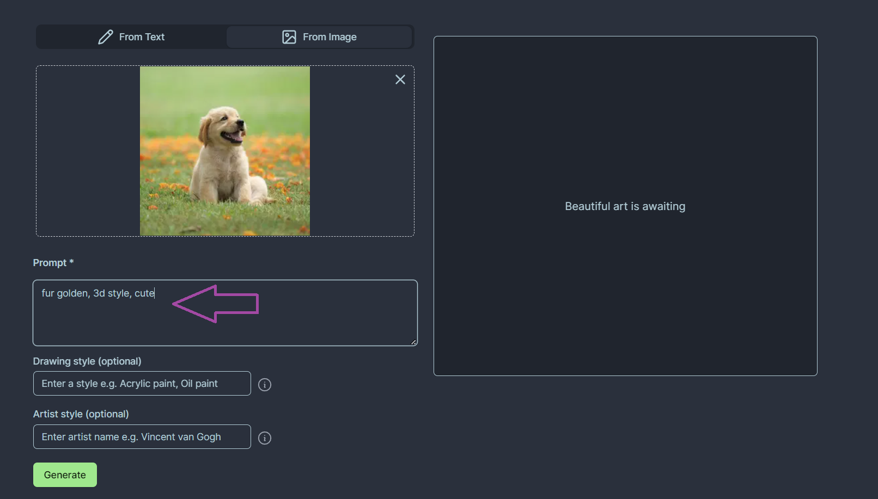Click the prompt box resize handle
The width and height of the screenshot is (878, 499).
[413, 342]
